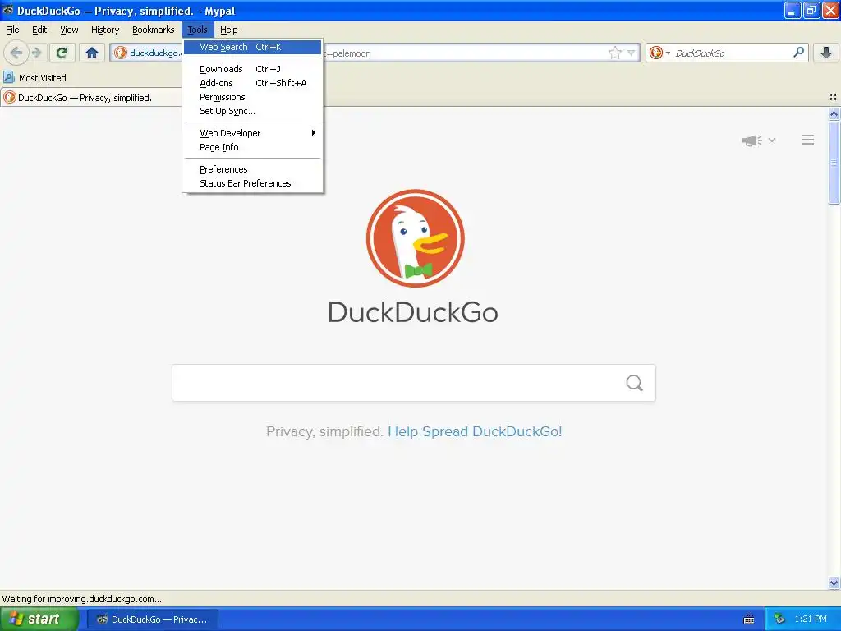Click the Most Visited bookmarks button
The image size is (841, 631).
pyautogui.click(x=35, y=78)
